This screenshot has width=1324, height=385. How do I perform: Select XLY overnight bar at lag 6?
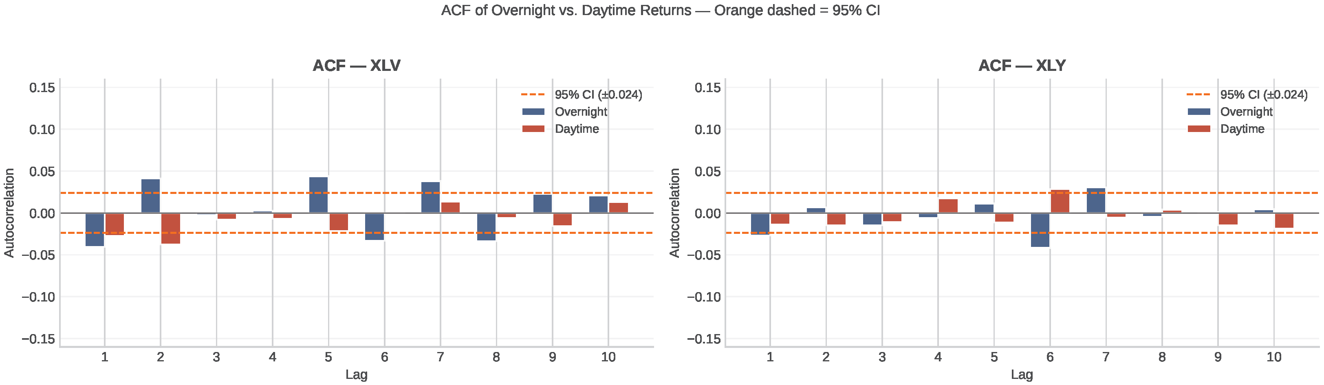[x=1040, y=230]
